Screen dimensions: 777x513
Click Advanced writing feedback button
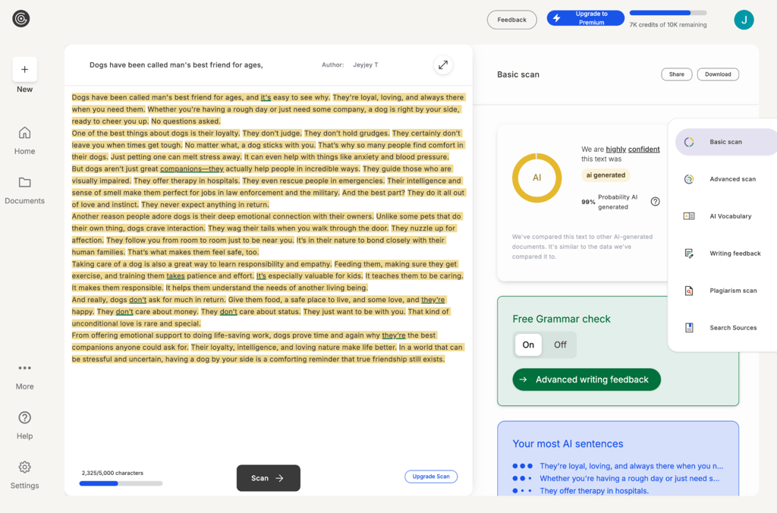pyautogui.click(x=587, y=379)
